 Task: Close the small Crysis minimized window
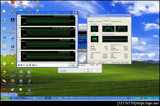click(x=16, y=95)
